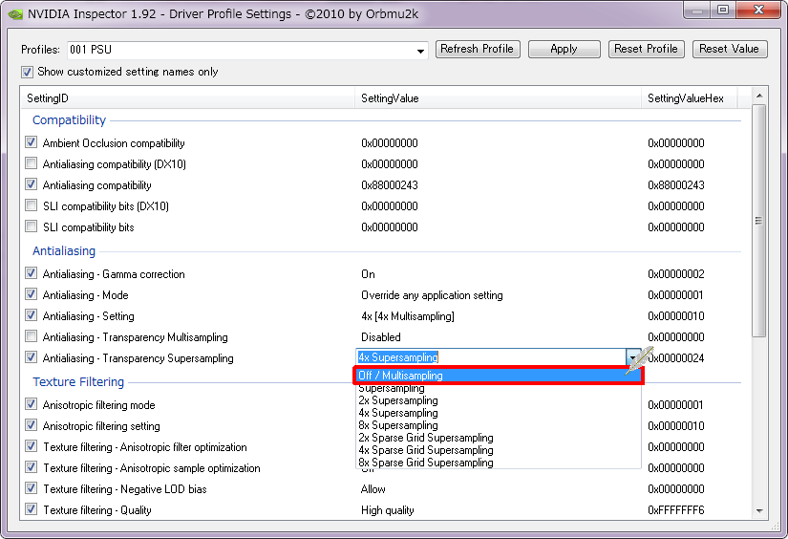Viewport: 788px width, 539px height.
Task: Select 4x Supersampling from the list
Action: [x=498, y=413]
